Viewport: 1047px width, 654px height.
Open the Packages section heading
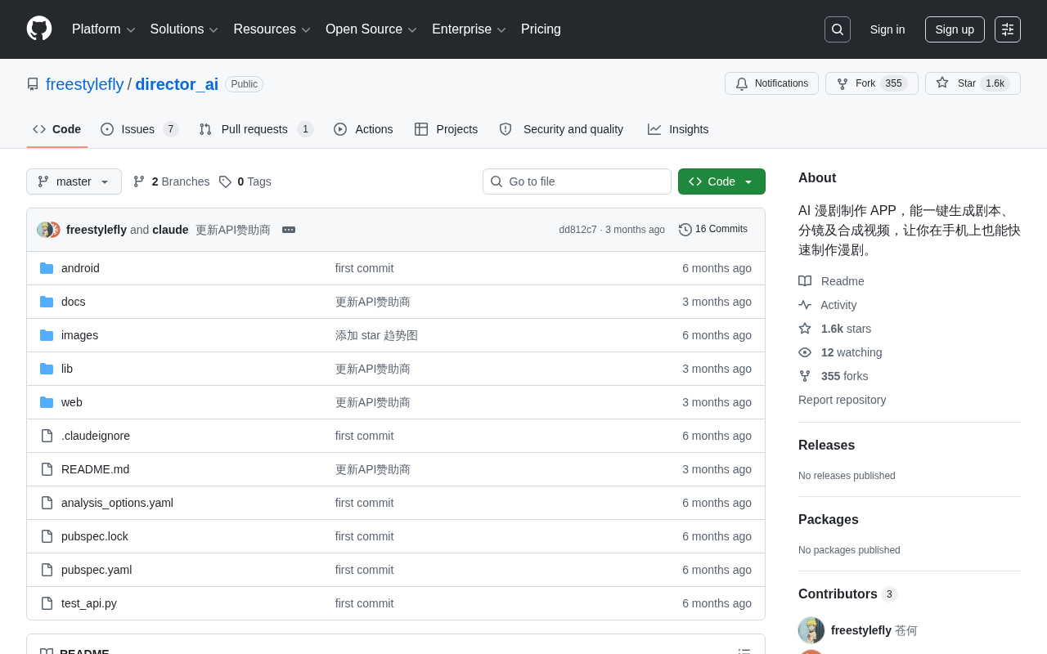[829, 520]
